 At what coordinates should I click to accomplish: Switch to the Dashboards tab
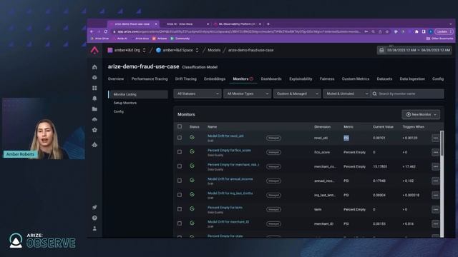point(271,79)
